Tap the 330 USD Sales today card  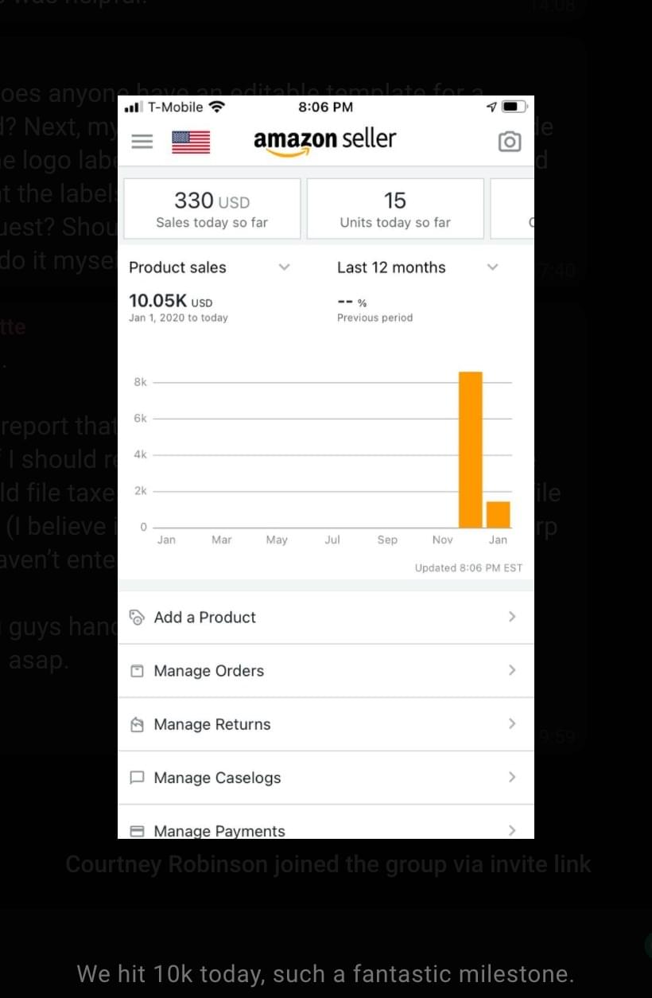212,209
